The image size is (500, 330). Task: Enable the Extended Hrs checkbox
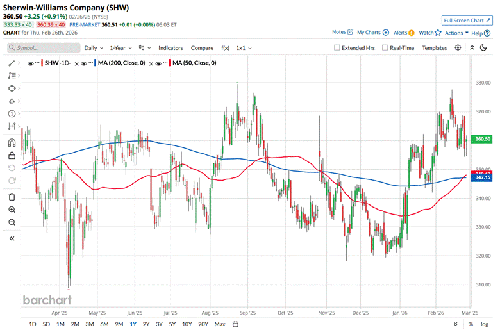(x=337, y=48)
